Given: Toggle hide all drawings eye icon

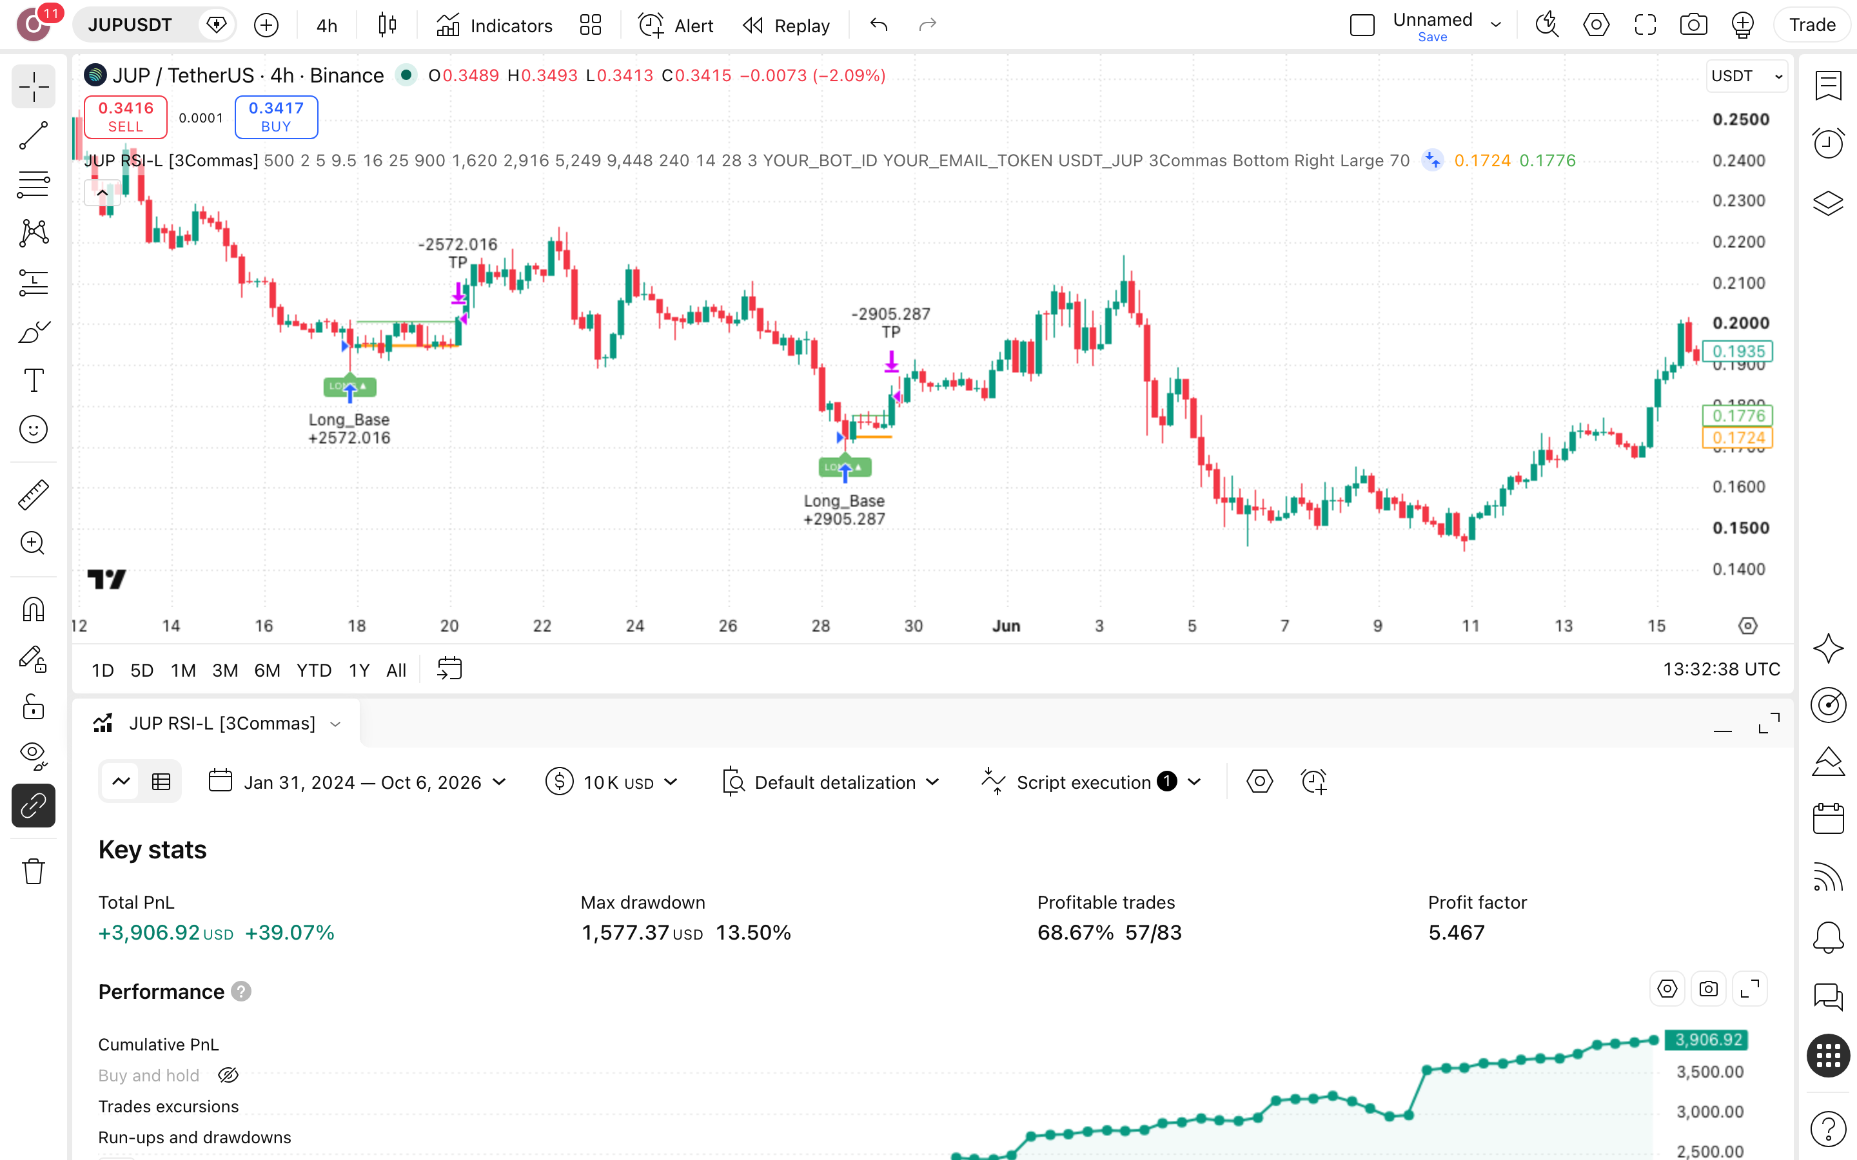Looking at the screenshot, I should pos(33,757).
